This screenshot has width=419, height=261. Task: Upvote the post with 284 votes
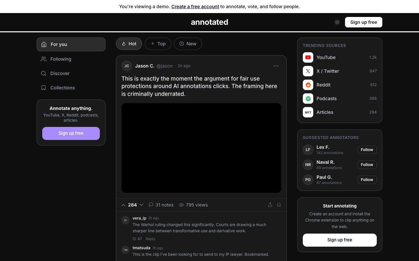coord(123,205)
